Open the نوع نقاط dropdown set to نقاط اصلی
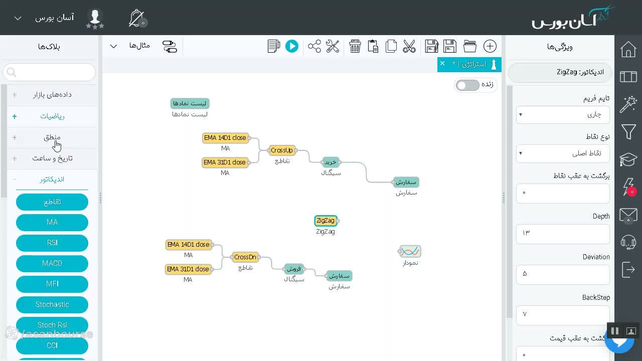Image resolution: width=642 pixels, height=361 pixels. tap(563, 153)
